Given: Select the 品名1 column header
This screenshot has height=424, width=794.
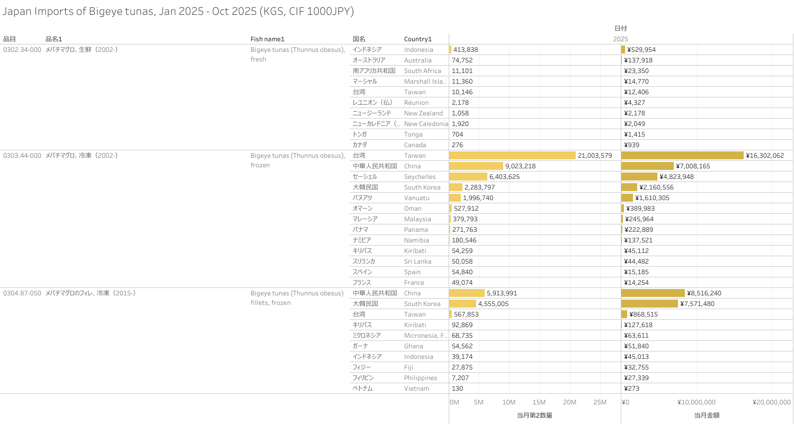Looking at the screenshot, I should [54, 39].
